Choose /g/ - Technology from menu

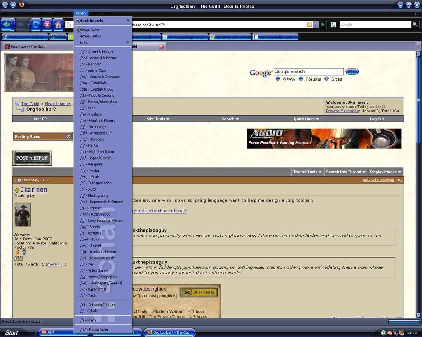pyautogui.click(x=103, y=127)
